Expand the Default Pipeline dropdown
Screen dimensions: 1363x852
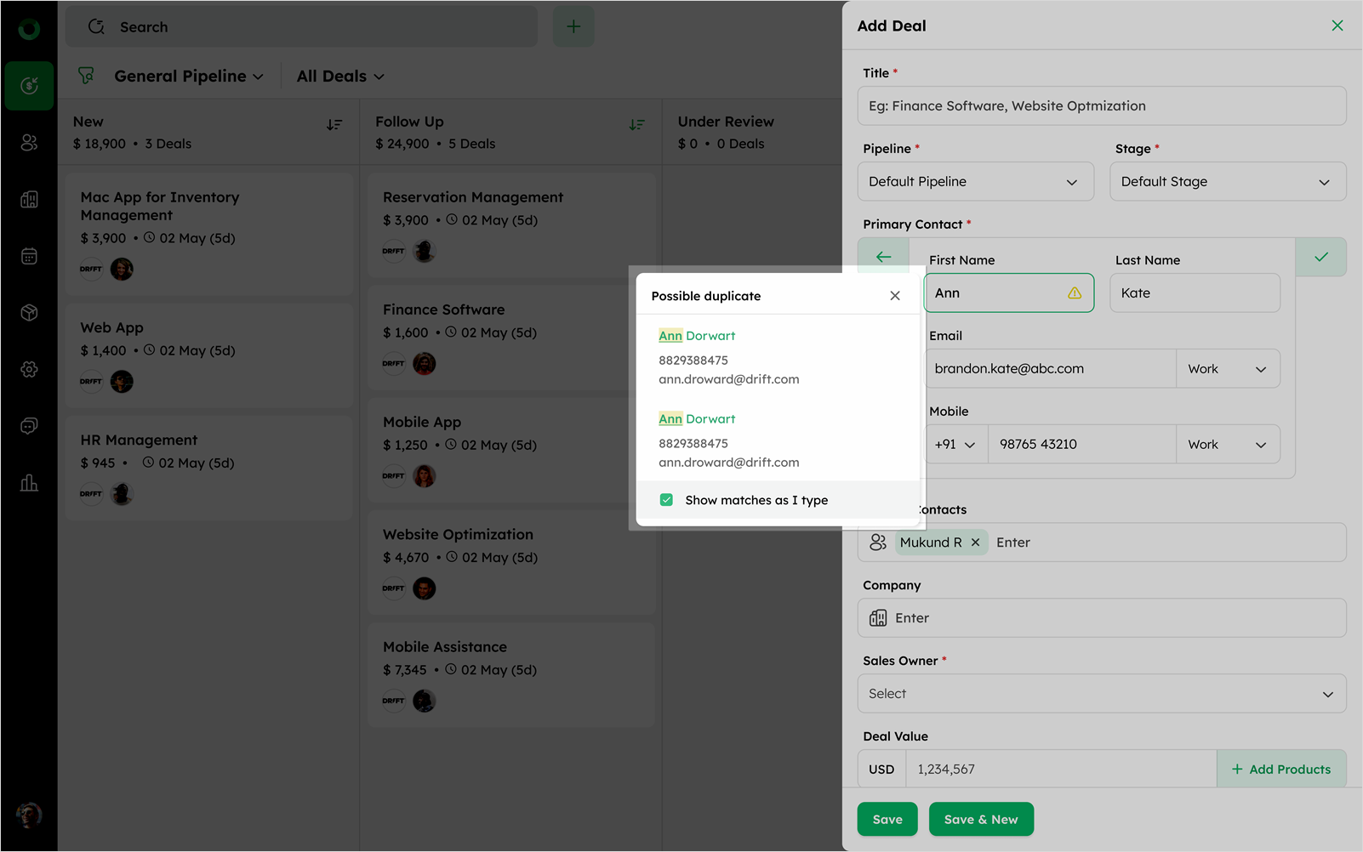pyautogui.click(x=975, y=182)
